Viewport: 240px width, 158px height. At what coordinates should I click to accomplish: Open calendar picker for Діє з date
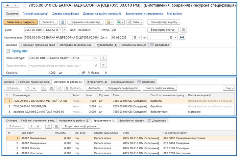[x=135, y=37]
